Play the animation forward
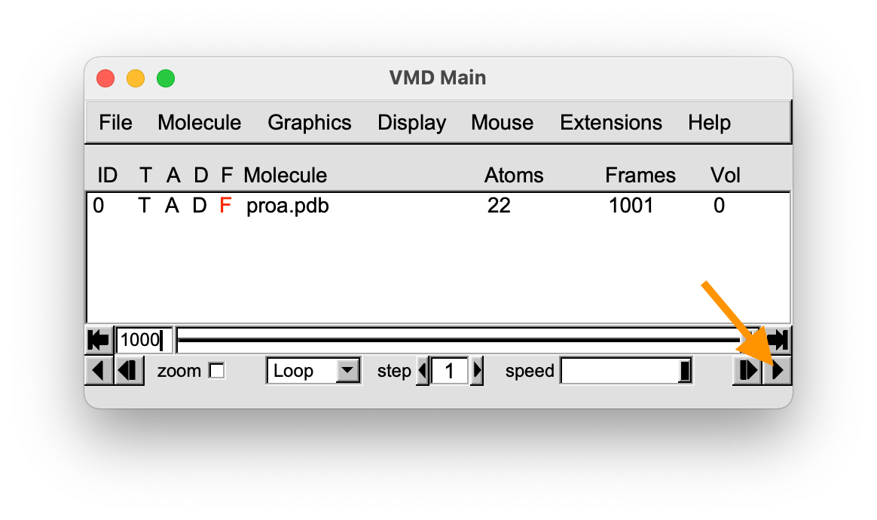 pyautogui.click(x=778, y=371)
